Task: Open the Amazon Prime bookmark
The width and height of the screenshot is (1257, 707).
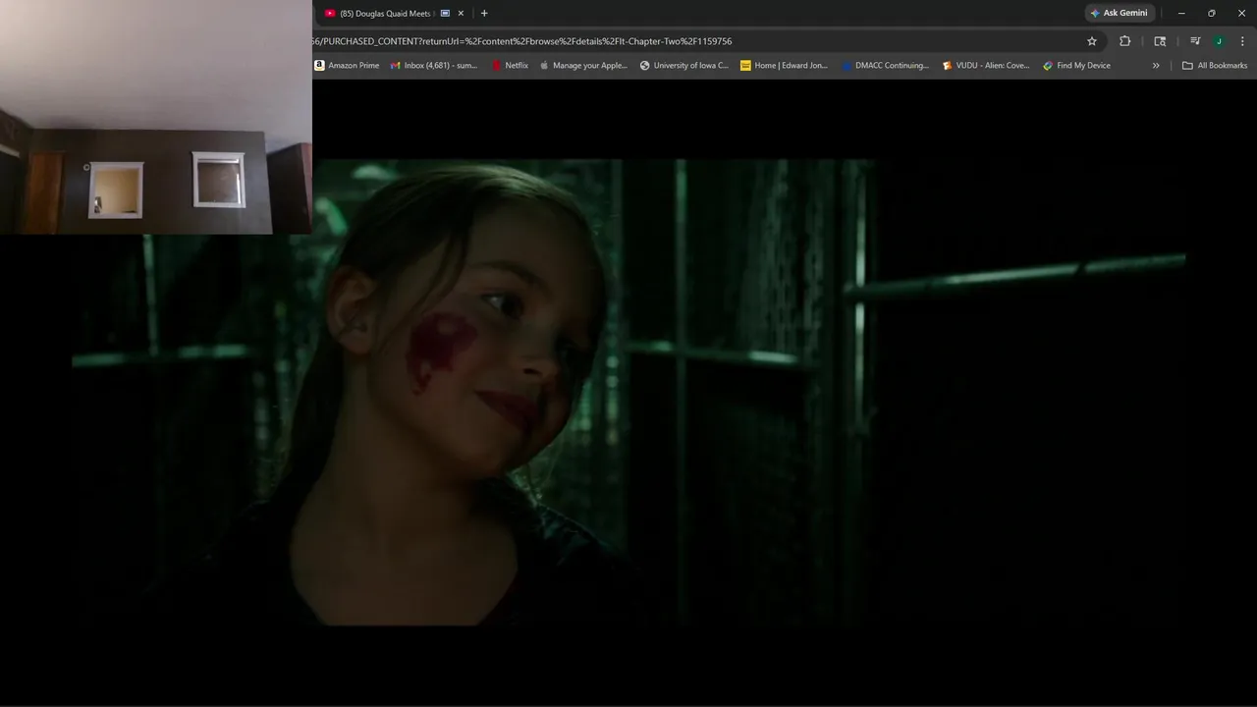Action: click(x=347, y=66)
